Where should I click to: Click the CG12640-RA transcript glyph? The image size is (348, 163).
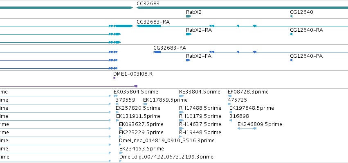291,34
